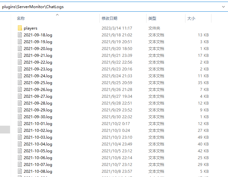Click the ChatLogs path in address bar

coord(55,6)
